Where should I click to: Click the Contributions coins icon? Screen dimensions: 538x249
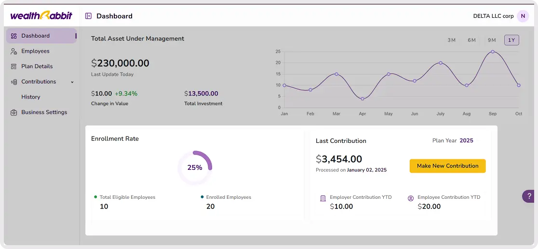point(14,82)
